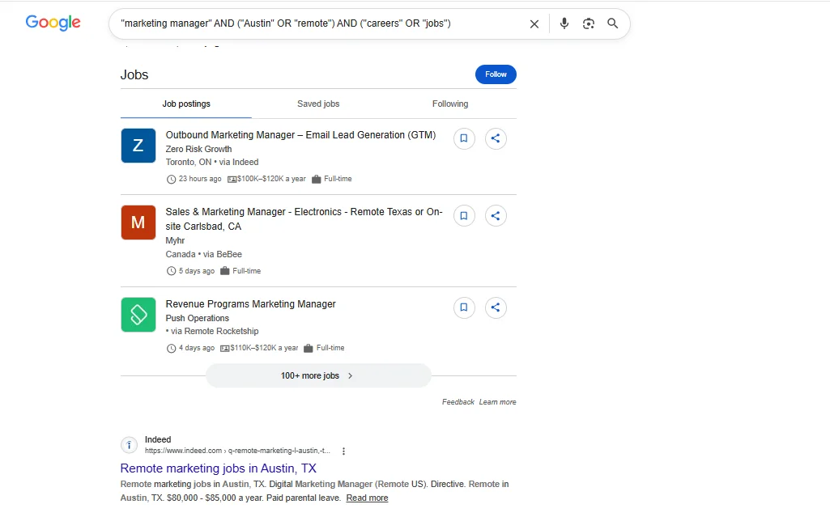Save the Sales & Marketing Manager job
This screenshot has width=830, height=517.
click(464, 216)
